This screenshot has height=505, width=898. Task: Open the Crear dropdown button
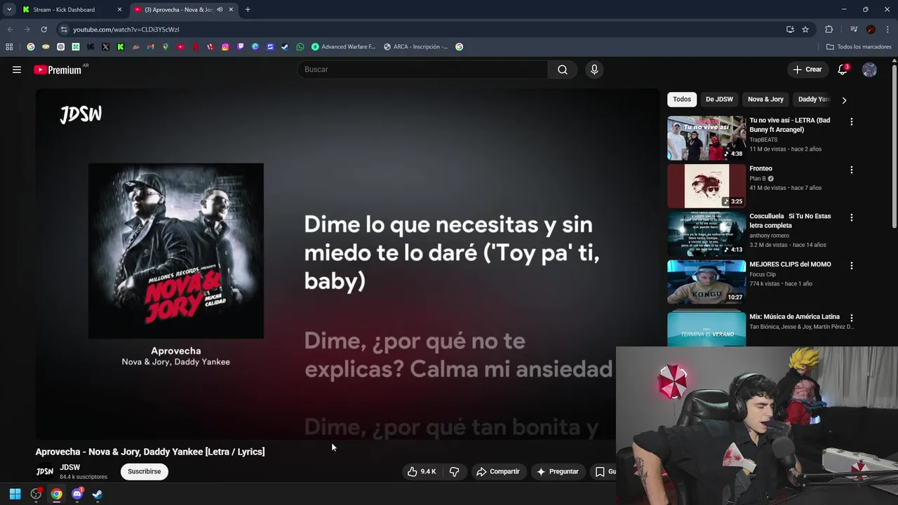coord(807,69)
